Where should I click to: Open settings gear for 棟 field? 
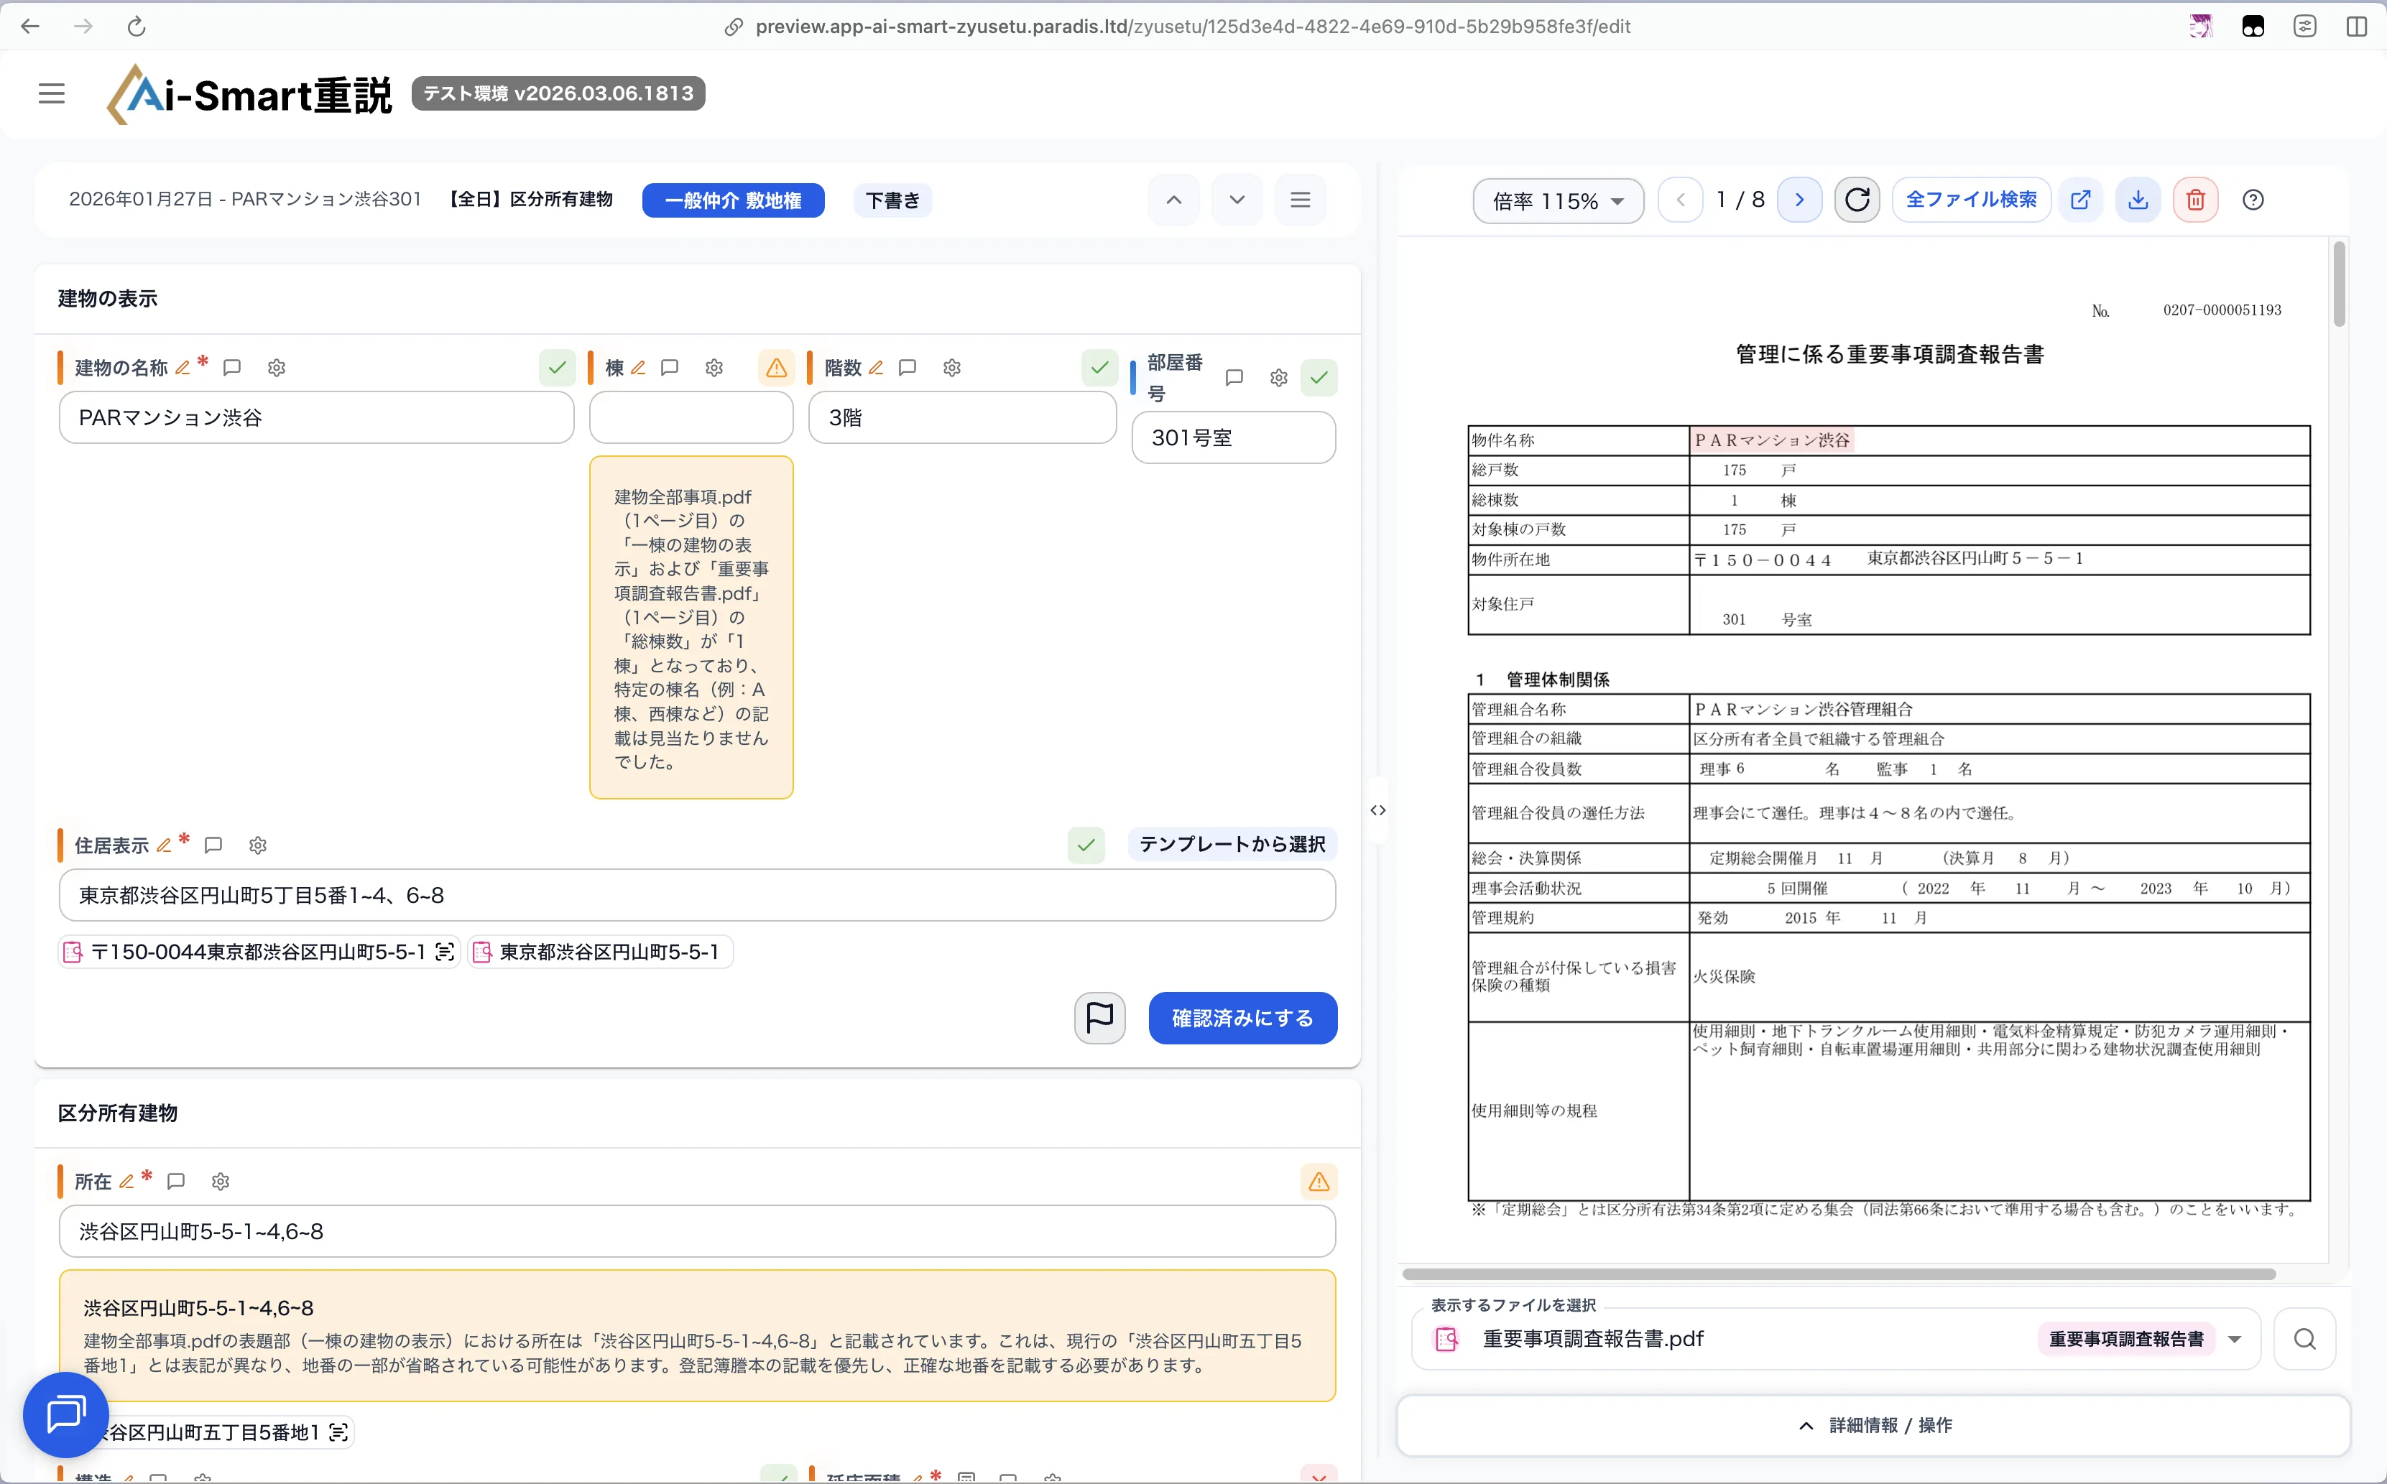click(714, 367)
